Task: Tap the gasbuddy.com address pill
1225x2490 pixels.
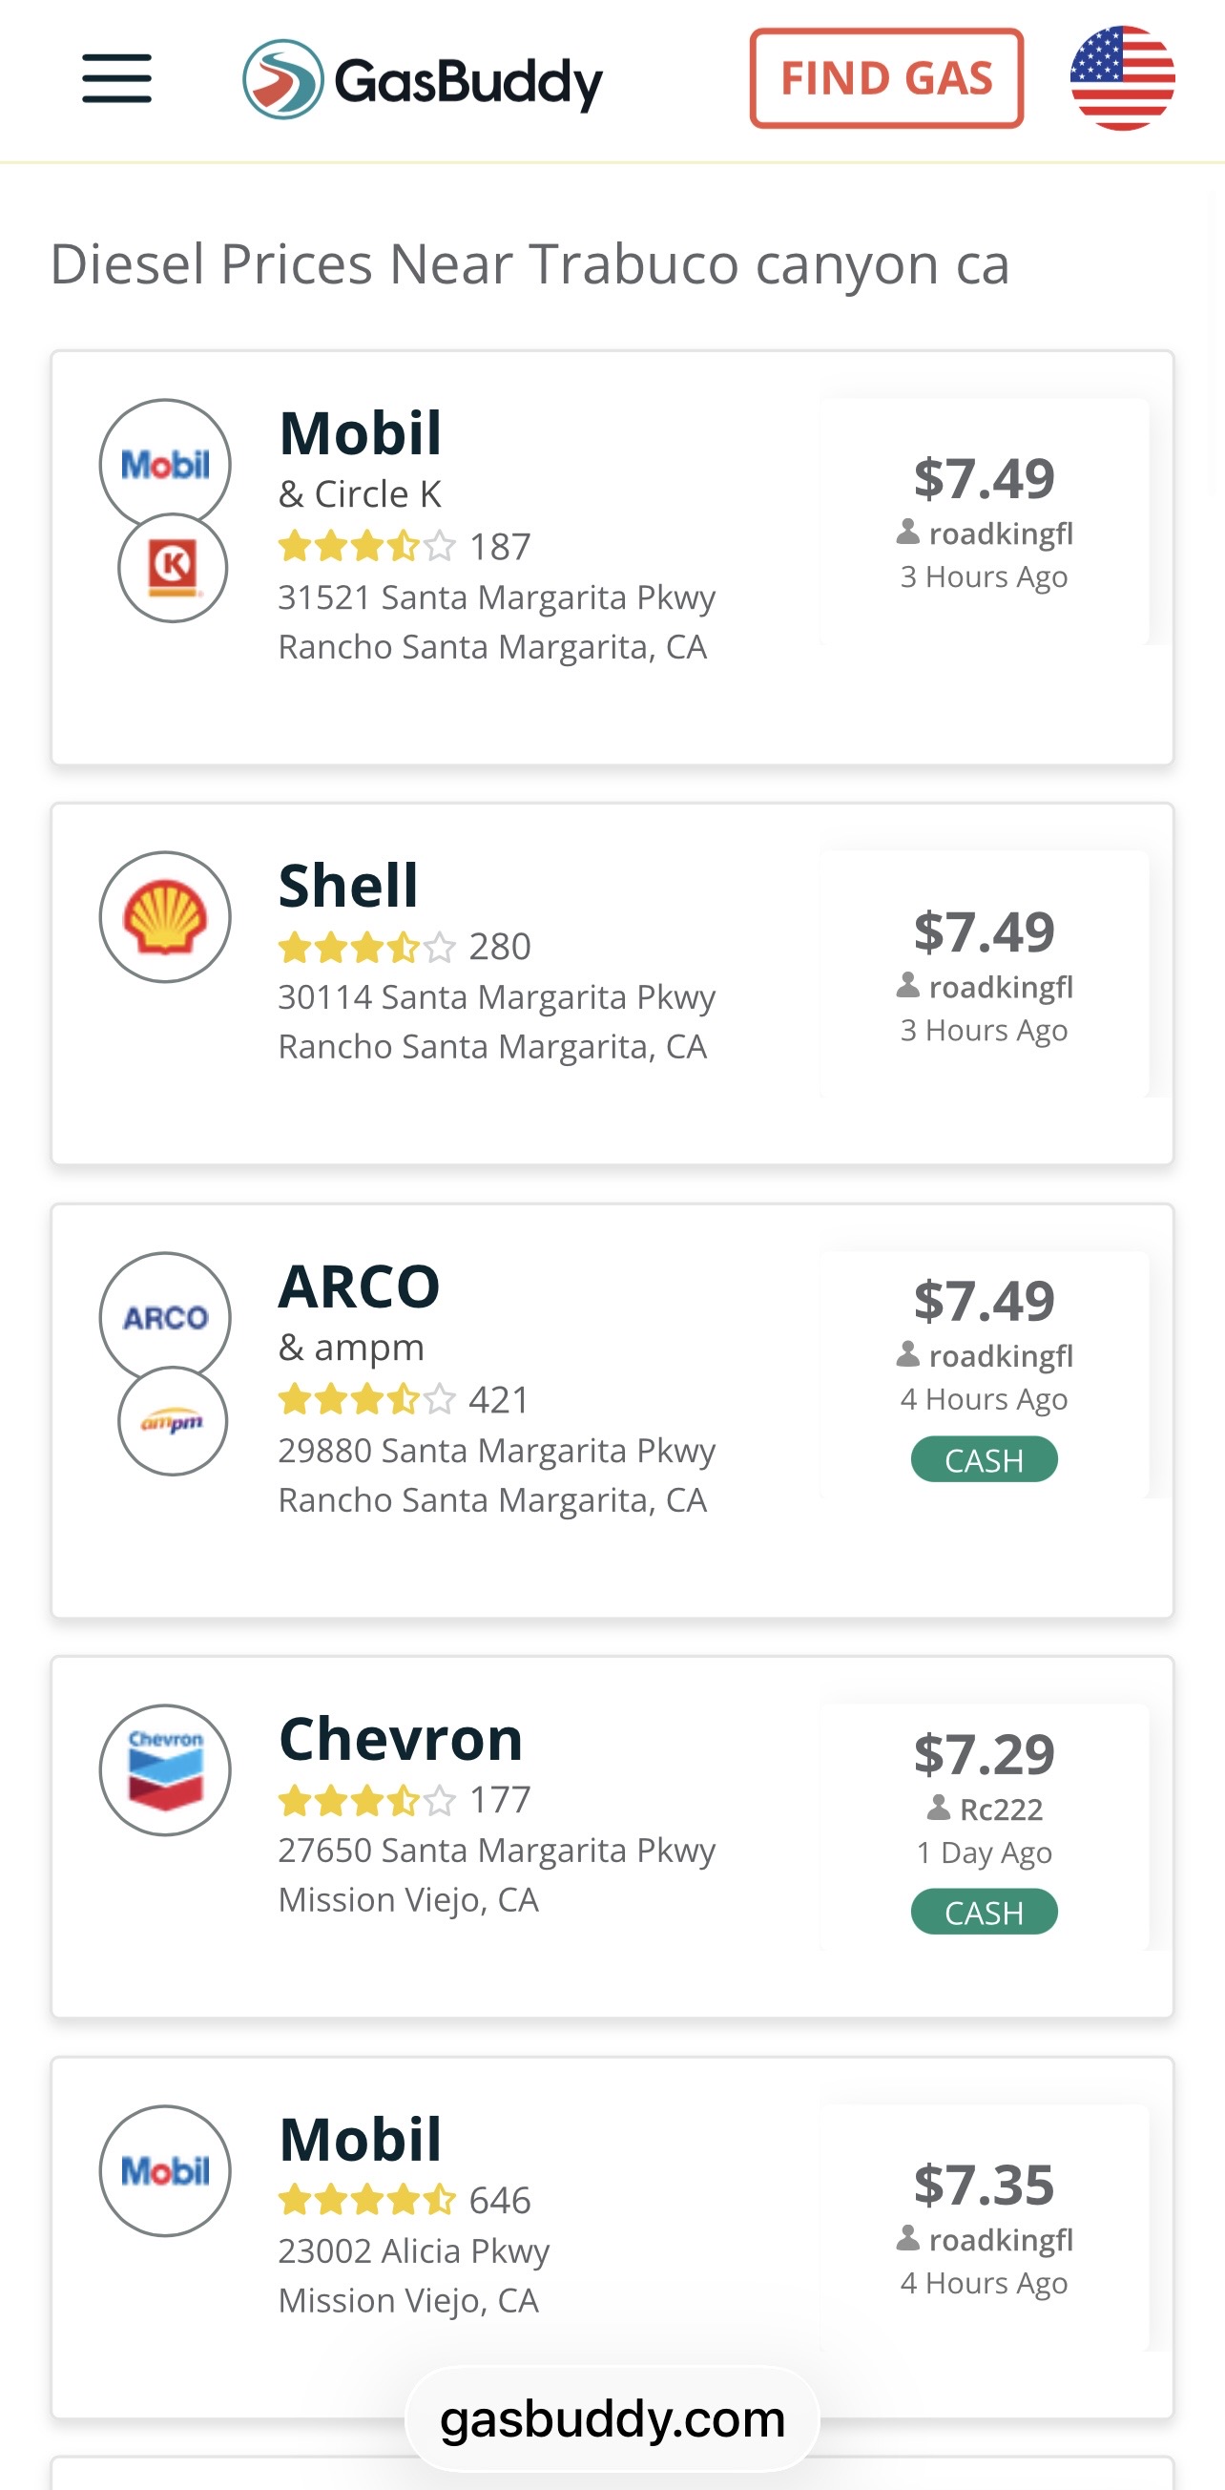Action: click(x=612, y=2419)
